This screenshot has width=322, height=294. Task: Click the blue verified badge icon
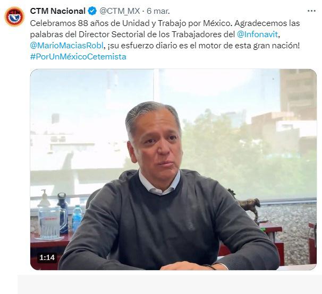[92, 11]
